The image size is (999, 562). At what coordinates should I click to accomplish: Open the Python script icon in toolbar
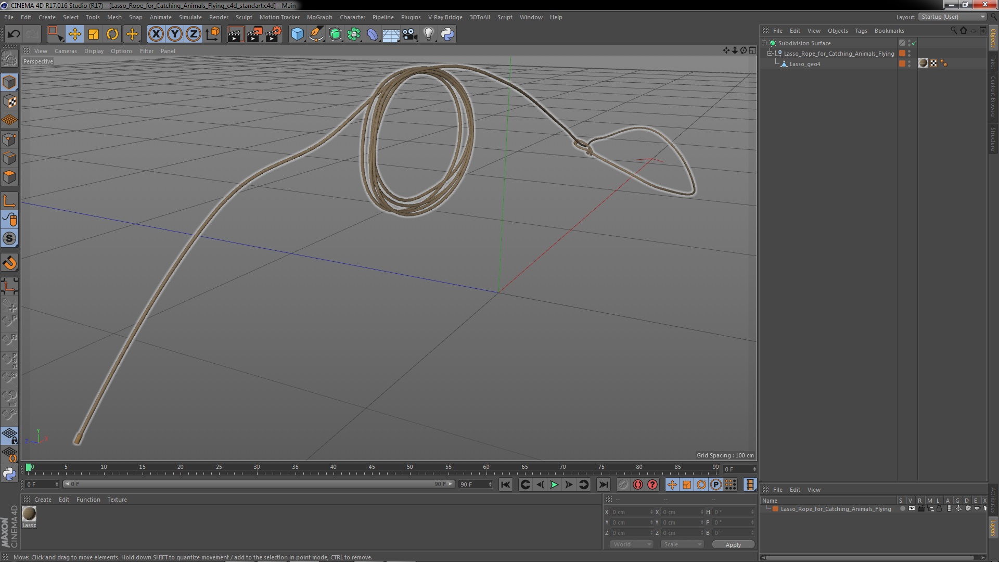(447, 34)
